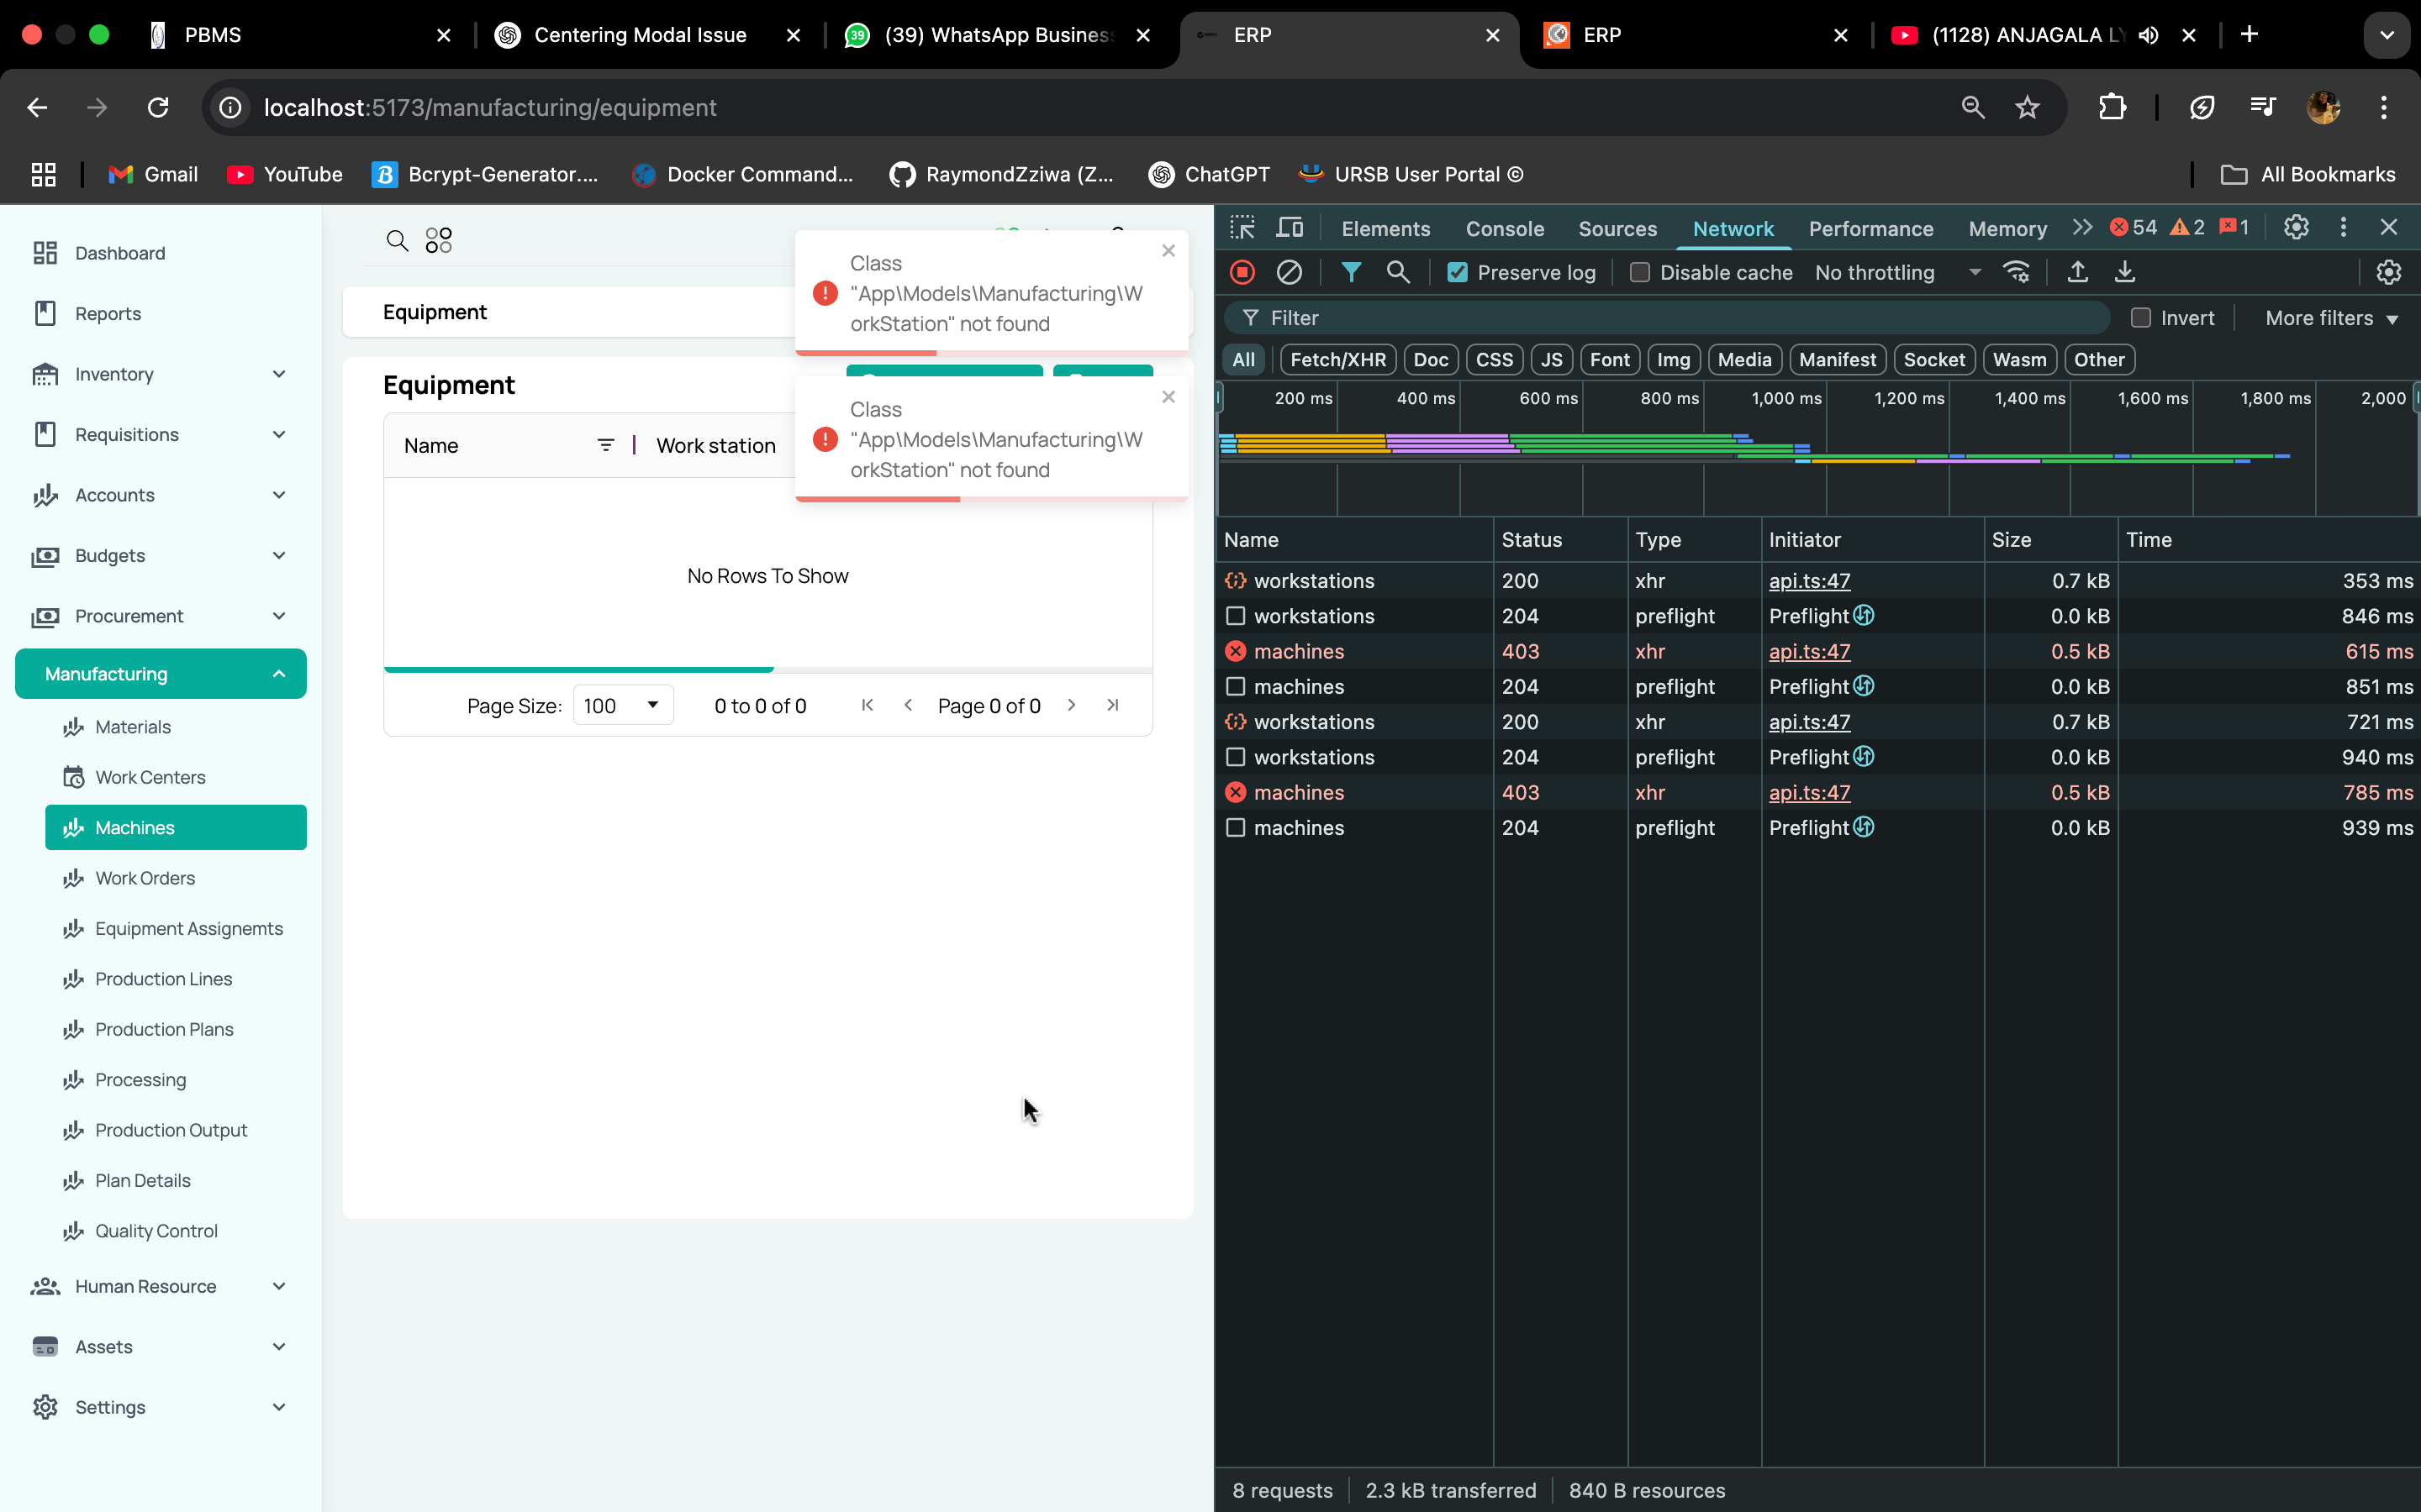Open the No throttling dropdown
This screenshot has height=1512, width=2421.
pos(1896,272)
